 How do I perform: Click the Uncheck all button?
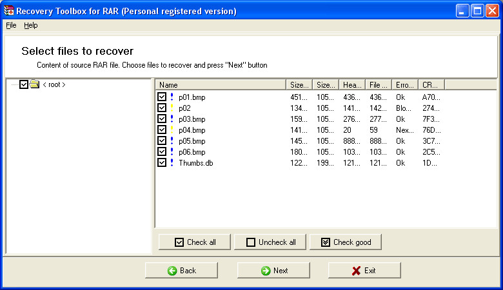[270, 242]
